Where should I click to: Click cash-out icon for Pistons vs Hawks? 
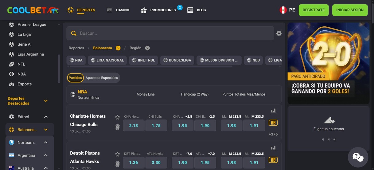click(x=117, y=164)
